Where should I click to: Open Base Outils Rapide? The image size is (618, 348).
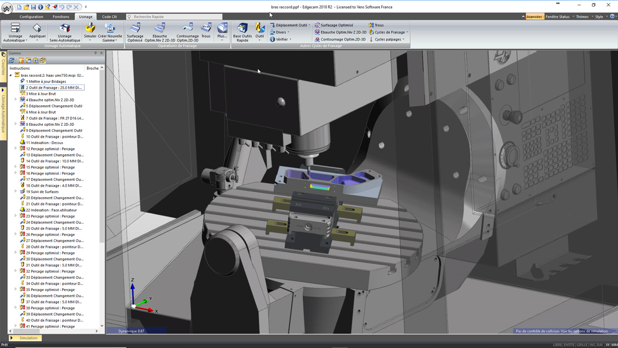coord(242,29)
